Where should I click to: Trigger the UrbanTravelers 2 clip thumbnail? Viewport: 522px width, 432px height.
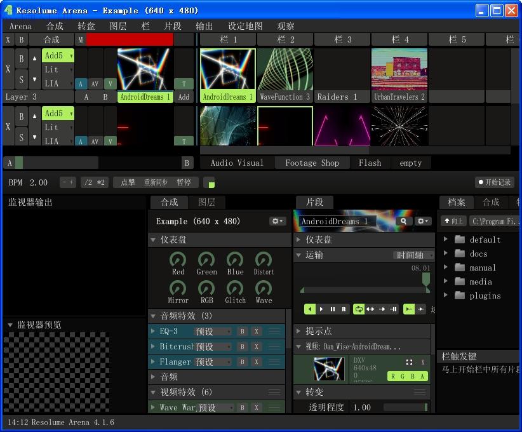(399, 69)
